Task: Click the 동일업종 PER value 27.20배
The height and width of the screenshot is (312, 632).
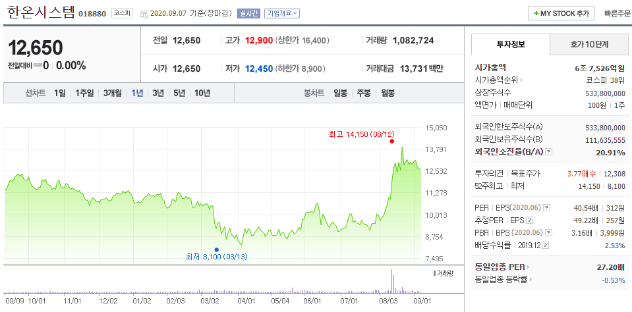Action: coord(611,267)
